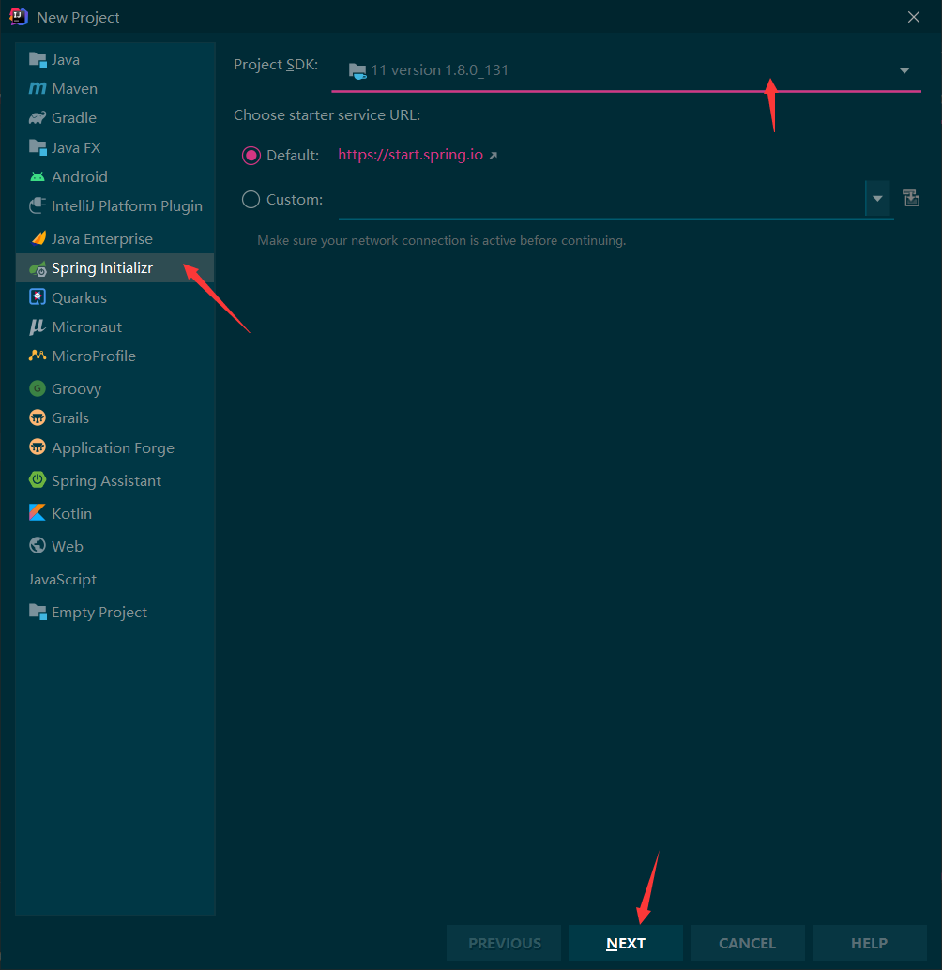Image resolution: width=942 pixels, height=970 pixels.
Task: Click the Quarkus icon
Action: [x=38, y=297]
